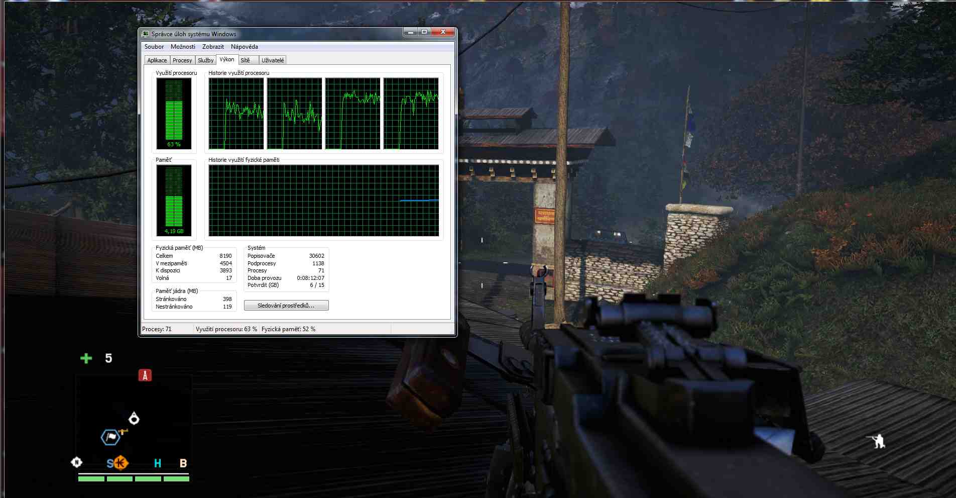Click the physical memory usage history graph
This screenshot has height=498, width=956.
(323, 201)
